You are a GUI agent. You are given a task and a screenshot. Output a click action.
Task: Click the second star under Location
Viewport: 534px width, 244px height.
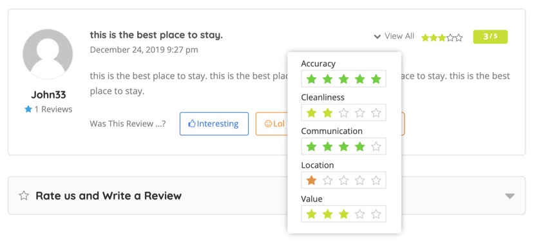[327, 180]
